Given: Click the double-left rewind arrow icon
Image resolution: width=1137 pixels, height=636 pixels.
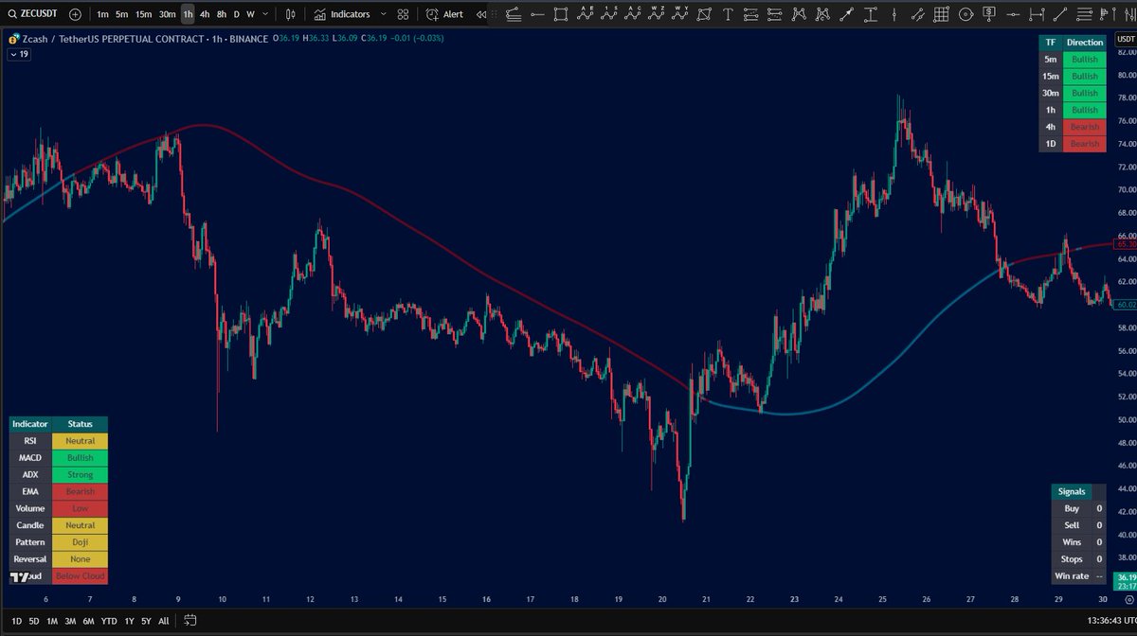Looking at the screenshot, I should [x=480, y=14].
